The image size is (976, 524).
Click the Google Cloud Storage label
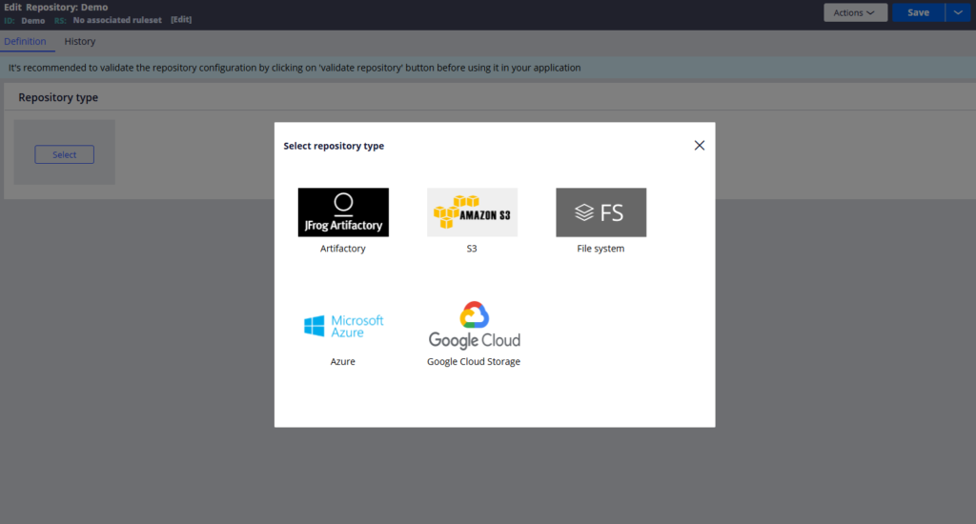click(x=474, y=362)
